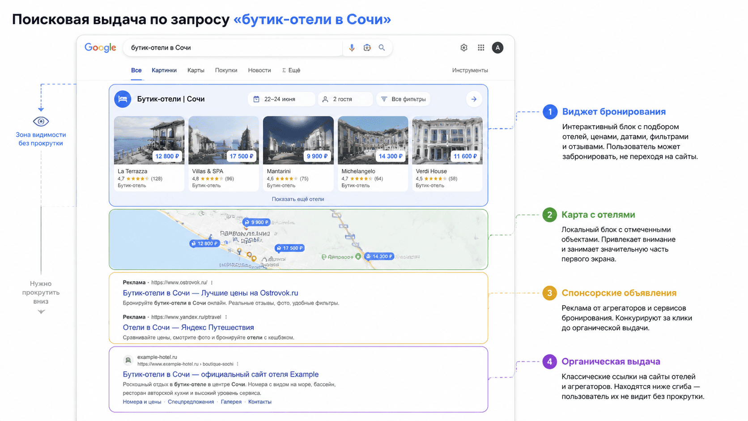
Task: Open the Контакты sitelink
Action: 260,402
